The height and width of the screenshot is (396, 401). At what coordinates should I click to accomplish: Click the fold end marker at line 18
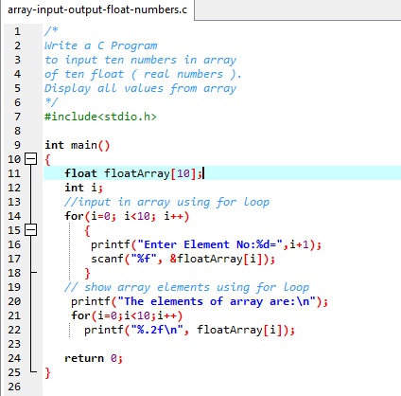34,272
